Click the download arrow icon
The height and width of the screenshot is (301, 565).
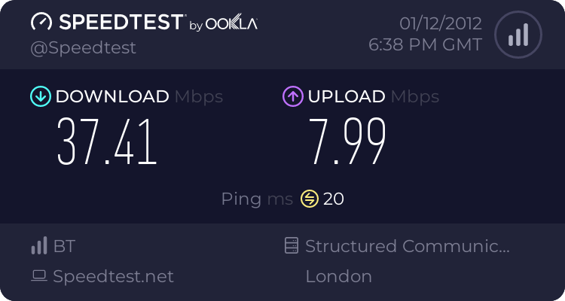[40, 96]
